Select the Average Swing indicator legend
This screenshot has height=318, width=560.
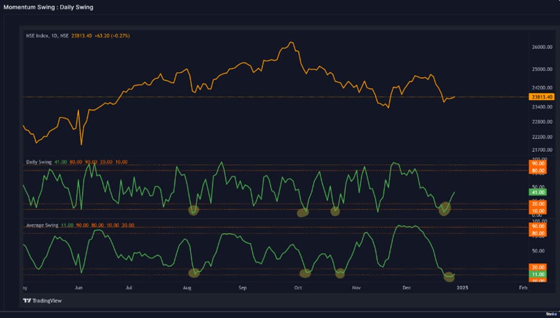pyautogui.click(x=41, y=226)
